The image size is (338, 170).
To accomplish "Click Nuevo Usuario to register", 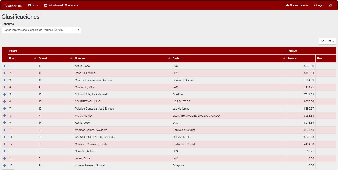I will click(297, 5).
